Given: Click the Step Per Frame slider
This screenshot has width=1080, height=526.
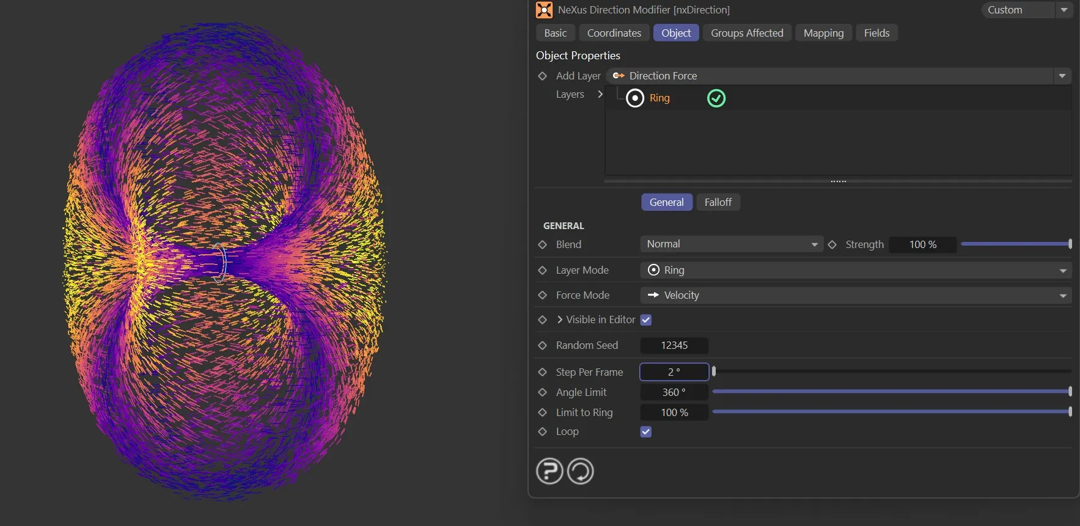Looking at the screenshot, I should click(x=892, y=371).
